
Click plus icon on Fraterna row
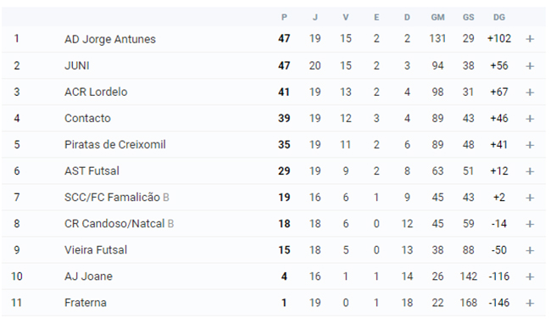[530, 303]
